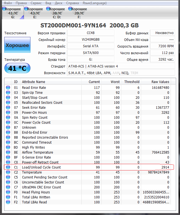This screenshot has height=215, width=180.
Task: Click status orb for G-Sense Error Rate
Action: click(x=8, y=157)
